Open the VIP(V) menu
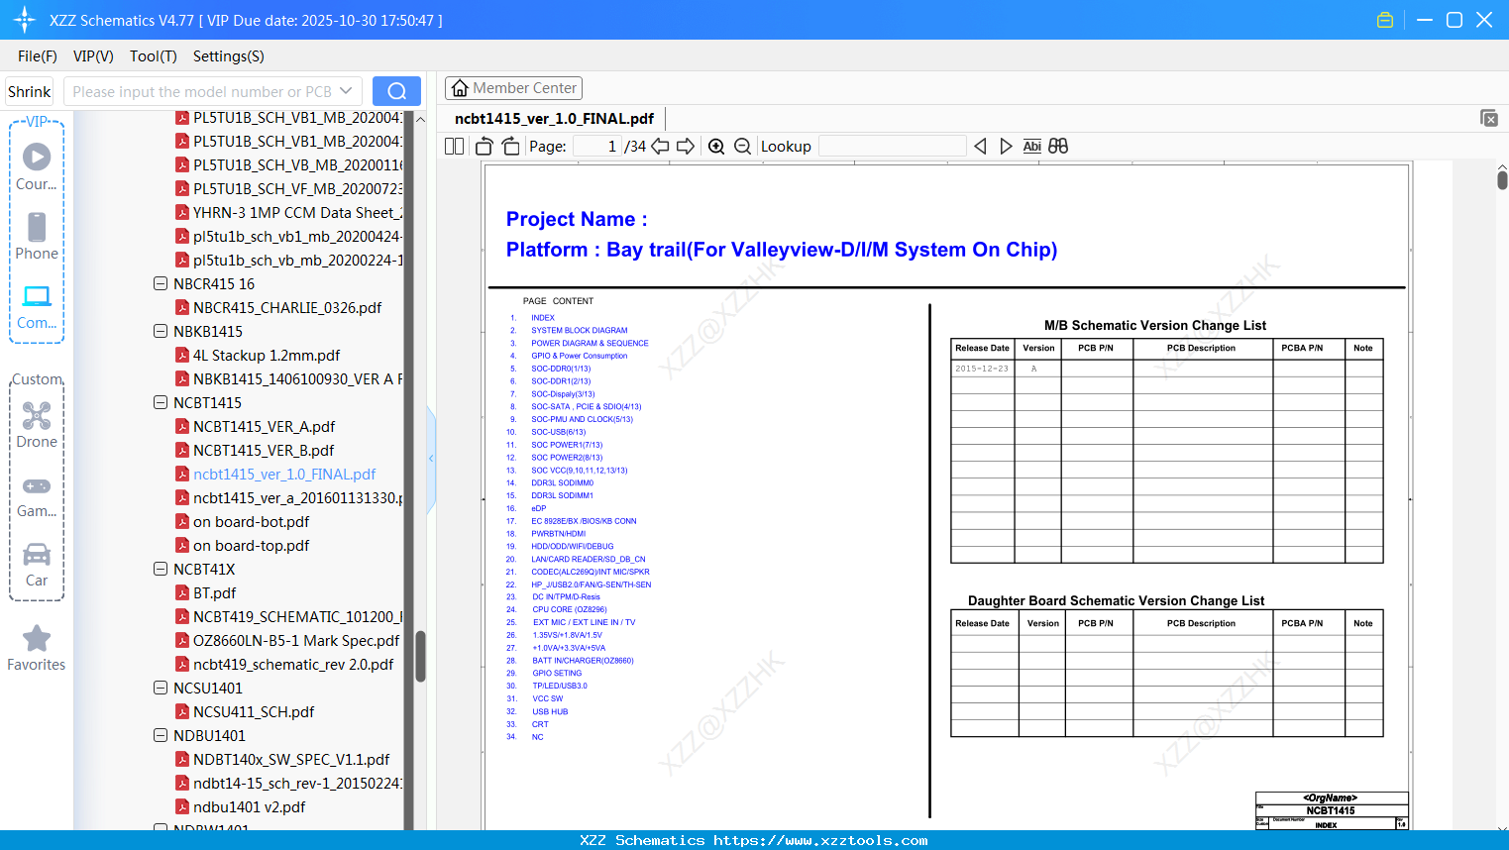This screenshot has height=850, width=1509. click(93, 56)
